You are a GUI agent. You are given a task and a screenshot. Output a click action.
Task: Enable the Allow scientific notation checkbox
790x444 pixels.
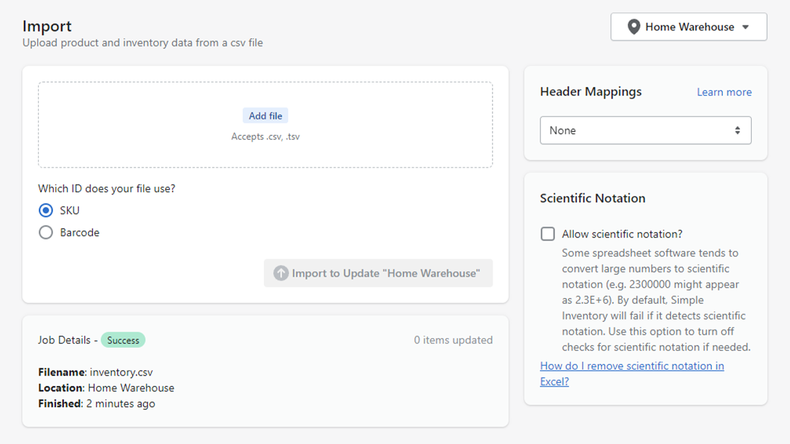coord(548,234)
